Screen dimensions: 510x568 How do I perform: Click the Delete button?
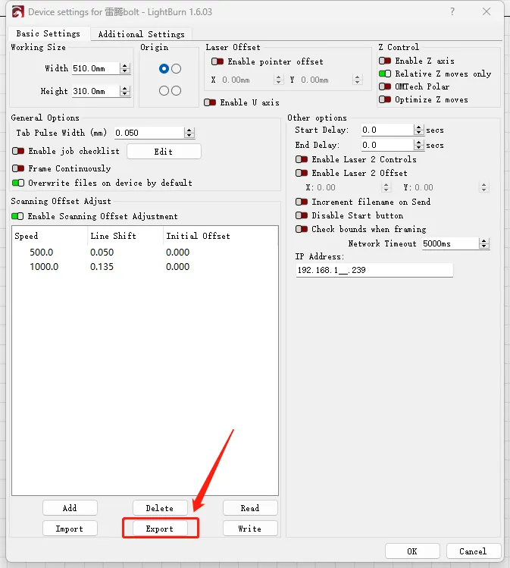pos(160,508)
